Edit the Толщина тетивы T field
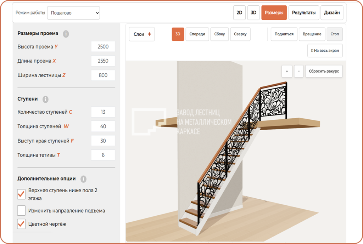The width and height of the screenshot is (363, 244). click(103, 155)
